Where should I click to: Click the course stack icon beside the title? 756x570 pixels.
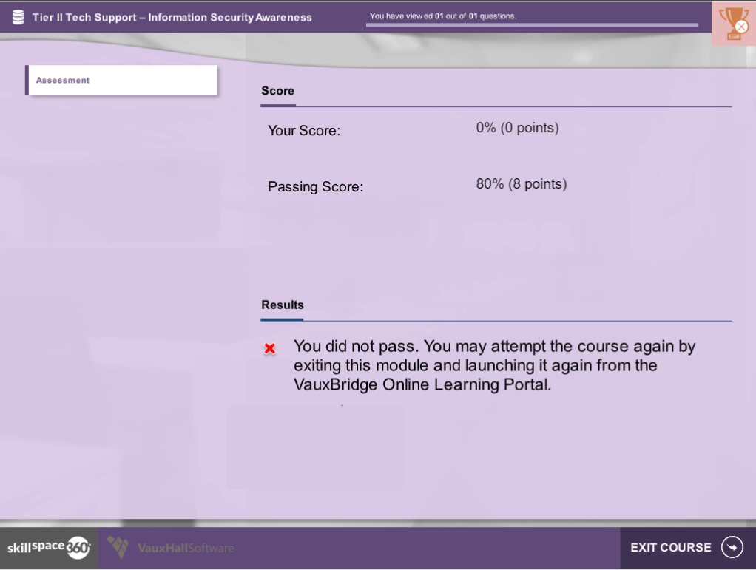18,17
